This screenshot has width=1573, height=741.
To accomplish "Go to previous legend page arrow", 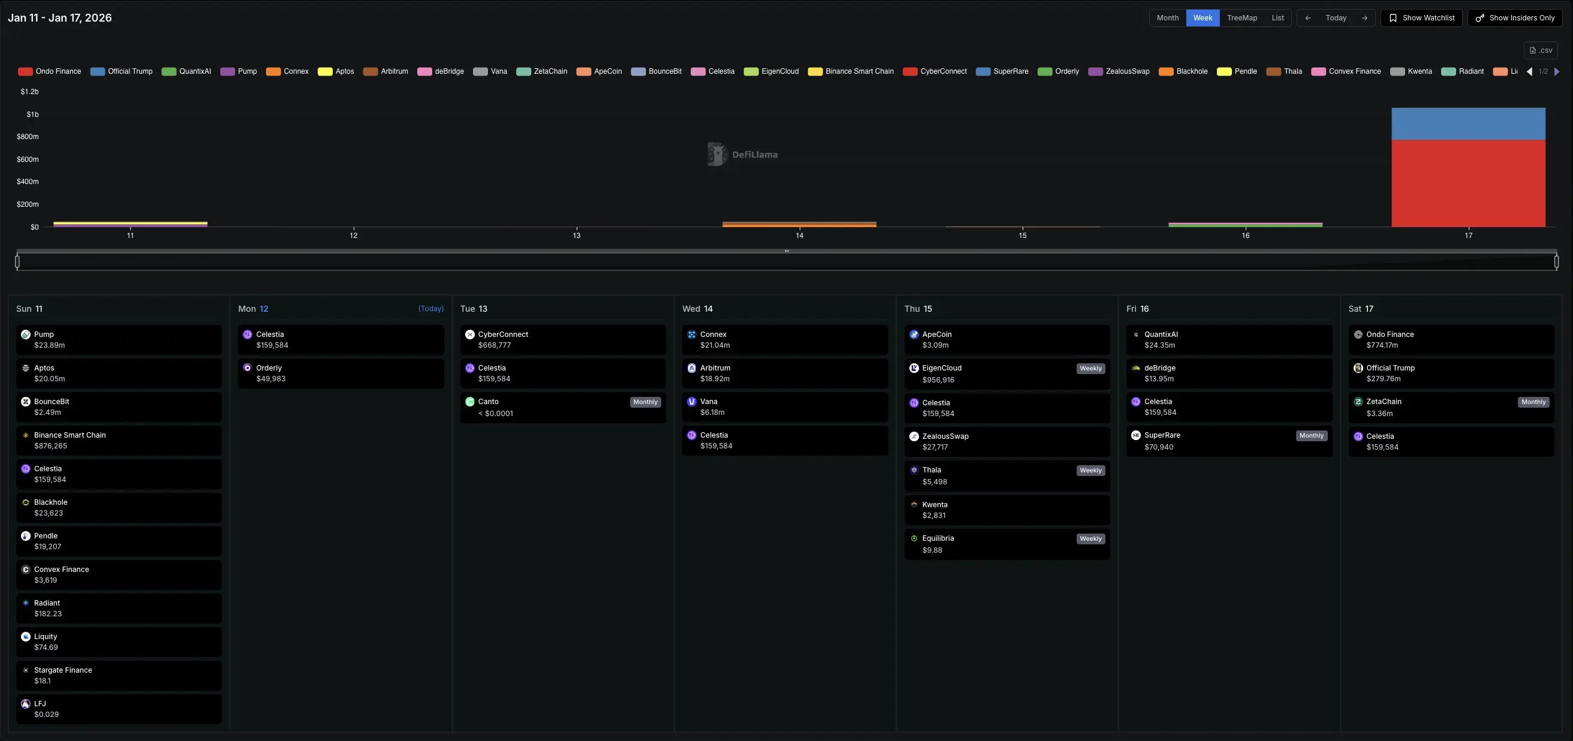I will 1529,71.
